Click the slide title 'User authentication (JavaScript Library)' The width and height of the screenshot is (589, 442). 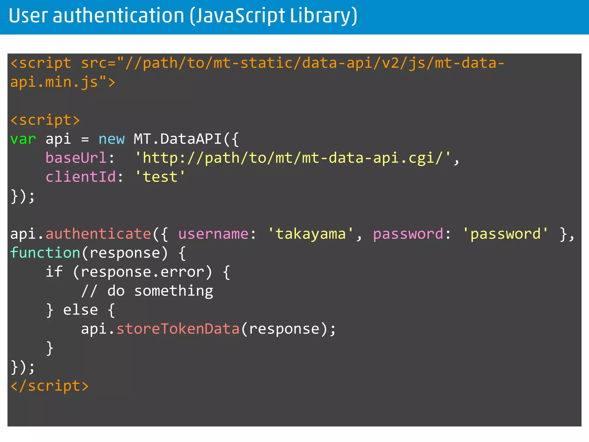point(183,16)
